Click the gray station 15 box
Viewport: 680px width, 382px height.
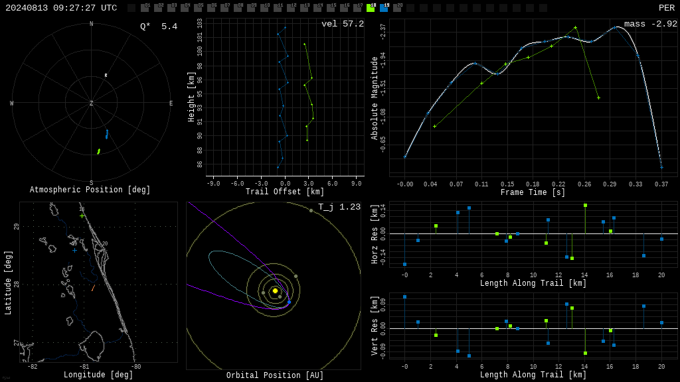331,8
